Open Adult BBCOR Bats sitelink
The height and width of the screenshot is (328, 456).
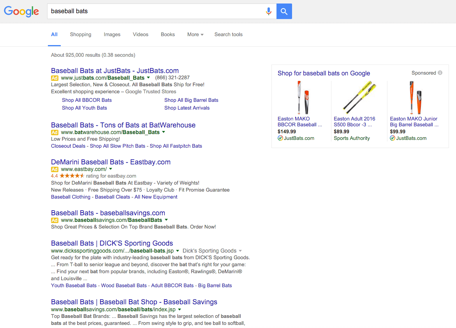(173, 286)
